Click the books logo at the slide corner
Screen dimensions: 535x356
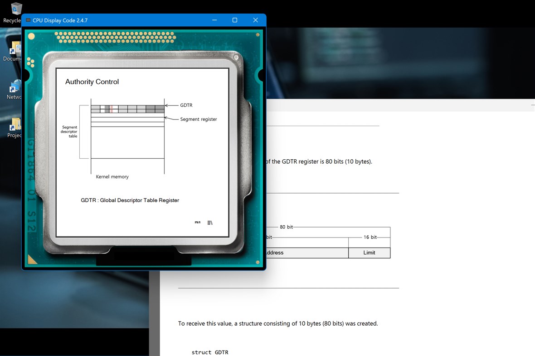click(x=210, y=222)
